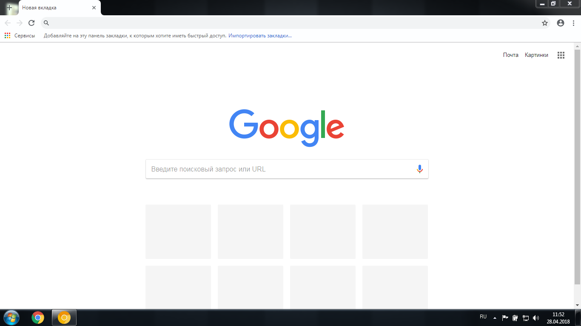Open the profile avatar icon
Viewport: 581px width, 326px height.
point(561,23)
